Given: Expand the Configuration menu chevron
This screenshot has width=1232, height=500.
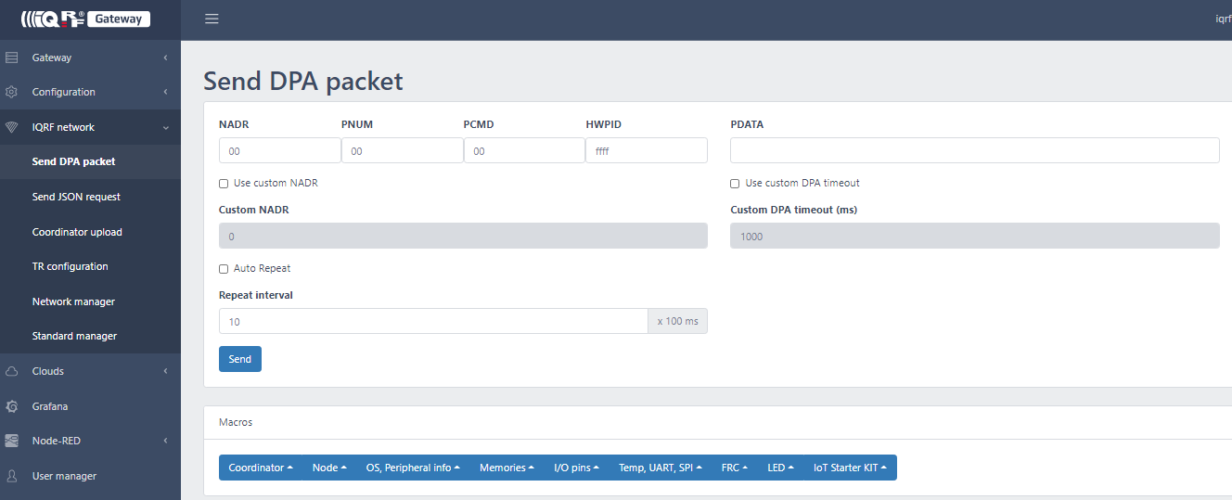Looking at the screenshot, I should (165, 92).
